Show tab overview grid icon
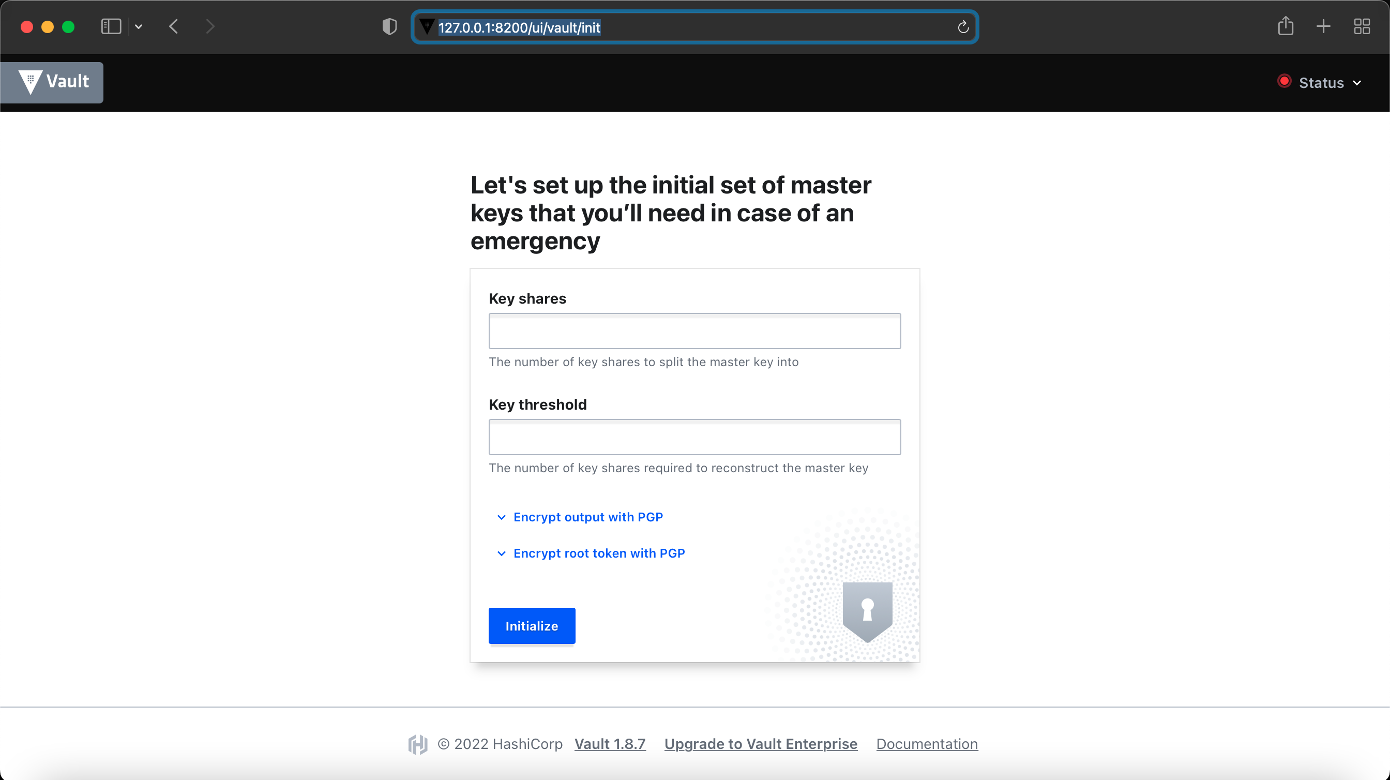Image resolution: width=1390 pixels, height=780 pixels. point(1362,26)
